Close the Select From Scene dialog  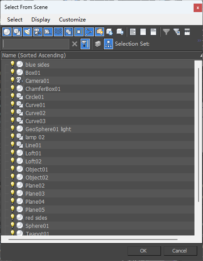click(198, 8)
